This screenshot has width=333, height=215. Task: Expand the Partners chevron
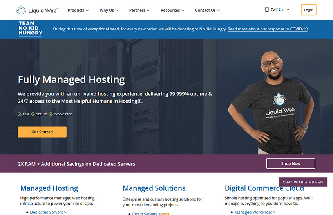click(x=148, y=11)
